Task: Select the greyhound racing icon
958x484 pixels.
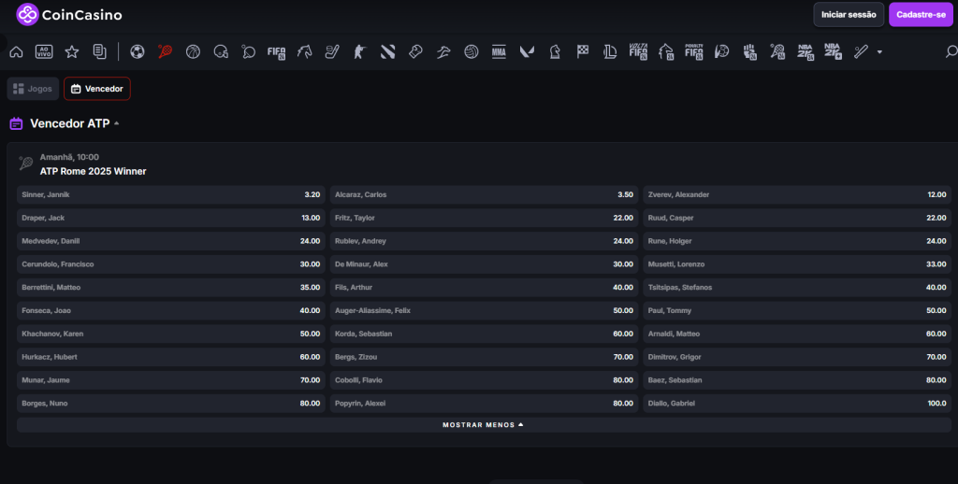Action: coord(443,52)
